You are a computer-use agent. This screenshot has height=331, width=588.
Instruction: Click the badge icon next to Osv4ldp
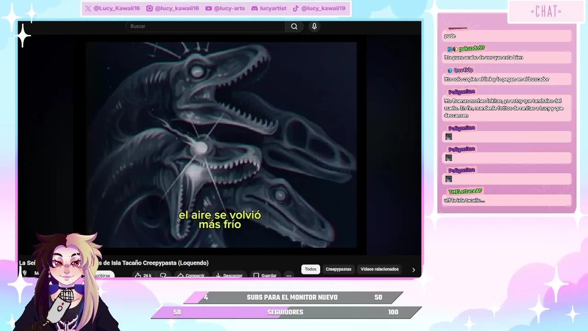click(450, 70)
